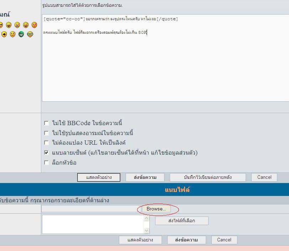Image resolution: width=289 pixels, height=251 pixels.
Task: Click scroll-down arrow of file comment box
Action: (x=147, y=231)
